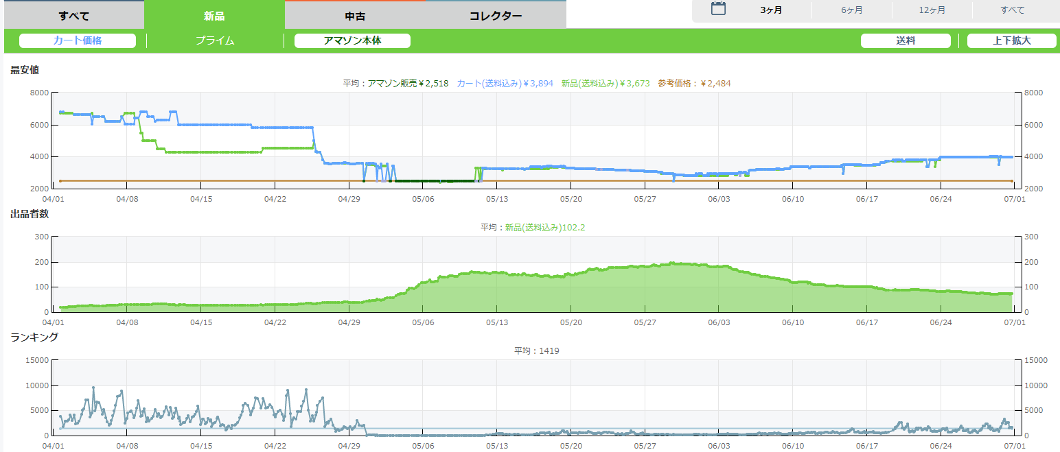Enable the プライム price filter
This screenshot has width=1060, height=452.
(x=215, y=40)
